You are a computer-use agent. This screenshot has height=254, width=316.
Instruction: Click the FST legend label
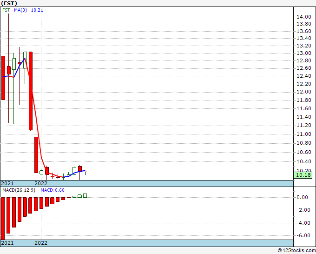[6, 10]
